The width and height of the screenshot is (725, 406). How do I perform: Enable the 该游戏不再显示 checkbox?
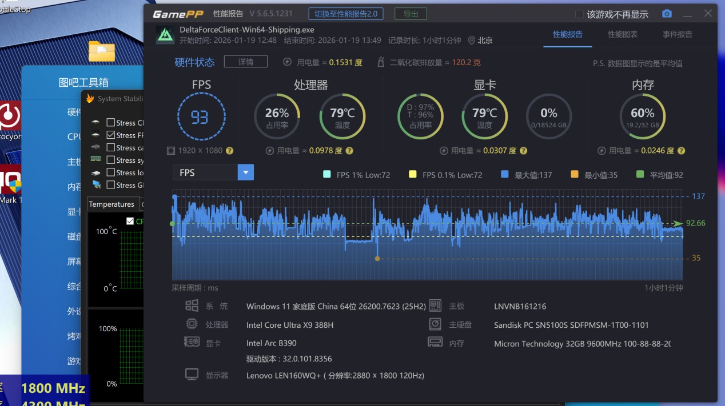click(x=579, y=14)
